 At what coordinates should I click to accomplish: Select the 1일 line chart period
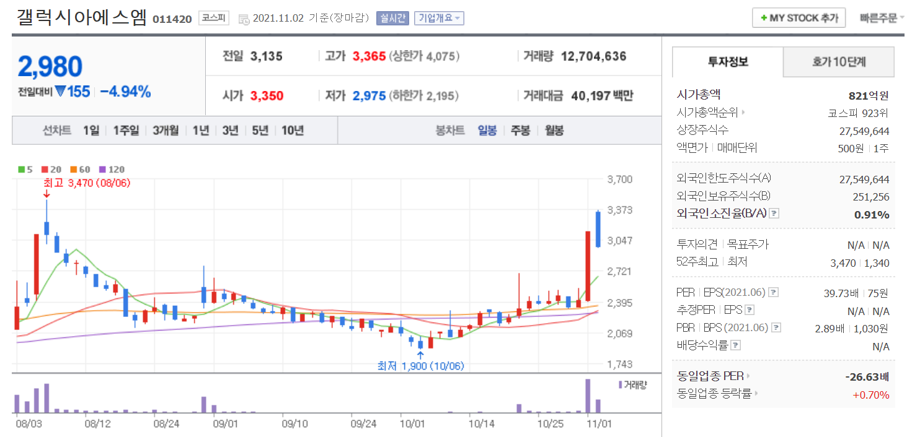click(91, 131)
